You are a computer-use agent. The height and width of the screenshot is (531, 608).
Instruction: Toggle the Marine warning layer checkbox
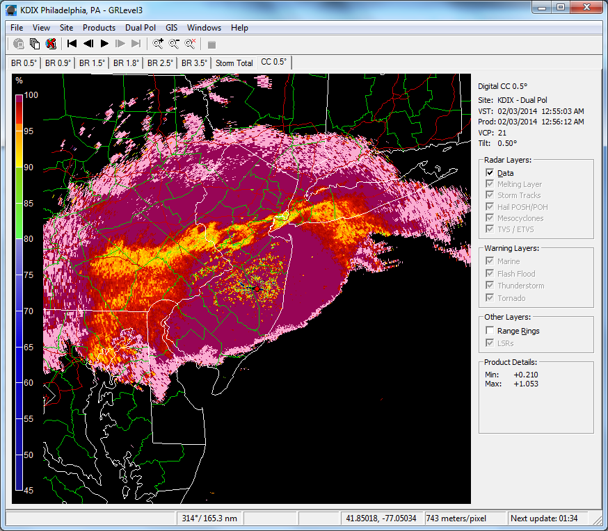(490, 261)
